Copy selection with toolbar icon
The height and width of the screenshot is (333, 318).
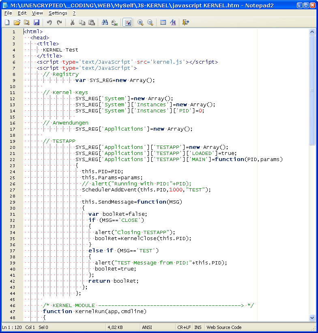tap(82, 23)
